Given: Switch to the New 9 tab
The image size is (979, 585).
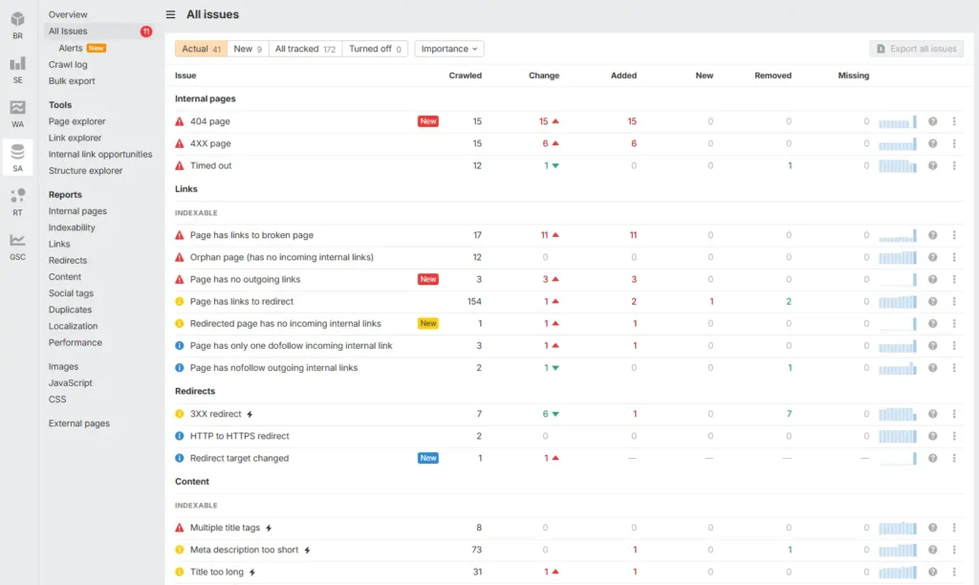Looking at the screenshot, I should click(248, 49).
